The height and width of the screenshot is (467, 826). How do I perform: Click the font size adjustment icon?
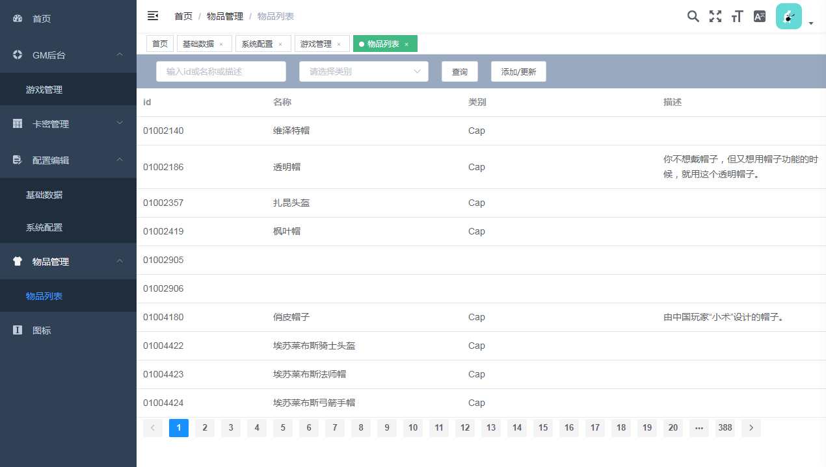point(737,16)
